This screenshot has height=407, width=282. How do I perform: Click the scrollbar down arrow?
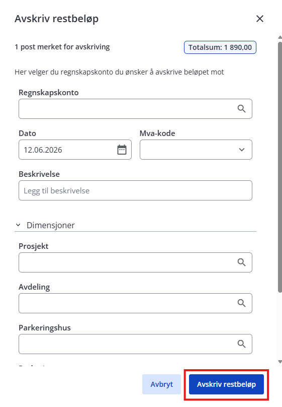pyautogui.click(x=280, y=362)
